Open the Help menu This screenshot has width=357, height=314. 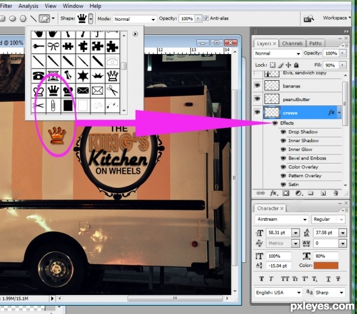[95, 6]
